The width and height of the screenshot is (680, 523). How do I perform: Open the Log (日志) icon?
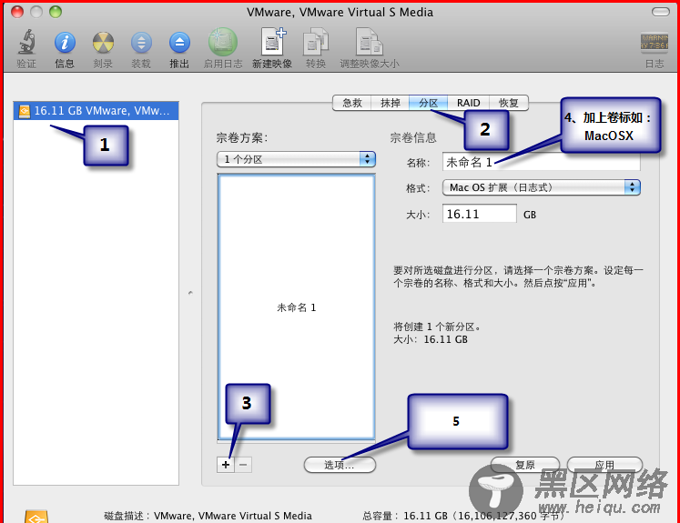tap(655, 43)
